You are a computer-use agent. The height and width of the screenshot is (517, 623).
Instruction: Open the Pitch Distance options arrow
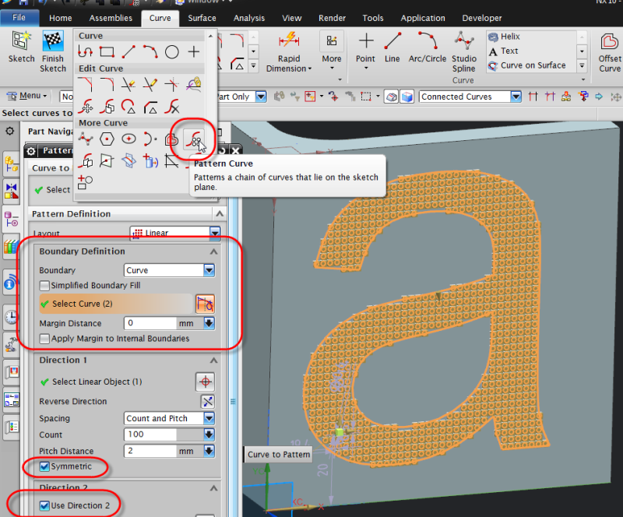[209, 451]
